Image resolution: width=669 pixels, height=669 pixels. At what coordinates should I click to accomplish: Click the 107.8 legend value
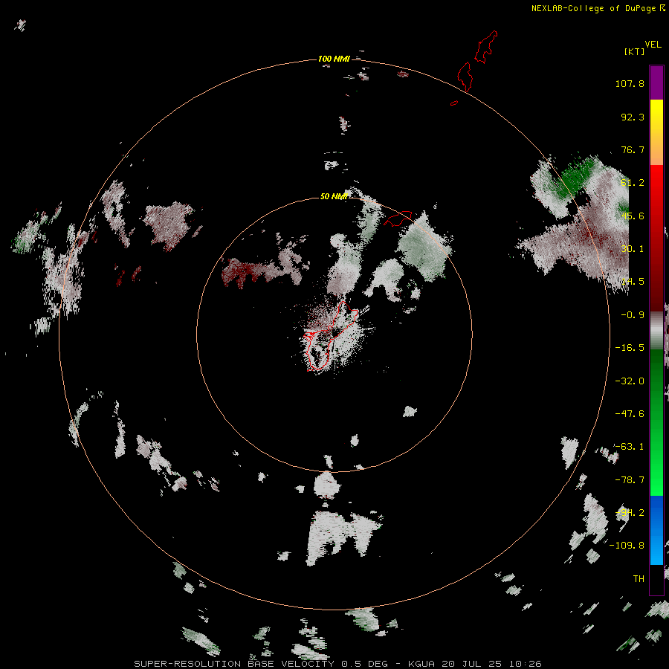click(x=630, y=83)
